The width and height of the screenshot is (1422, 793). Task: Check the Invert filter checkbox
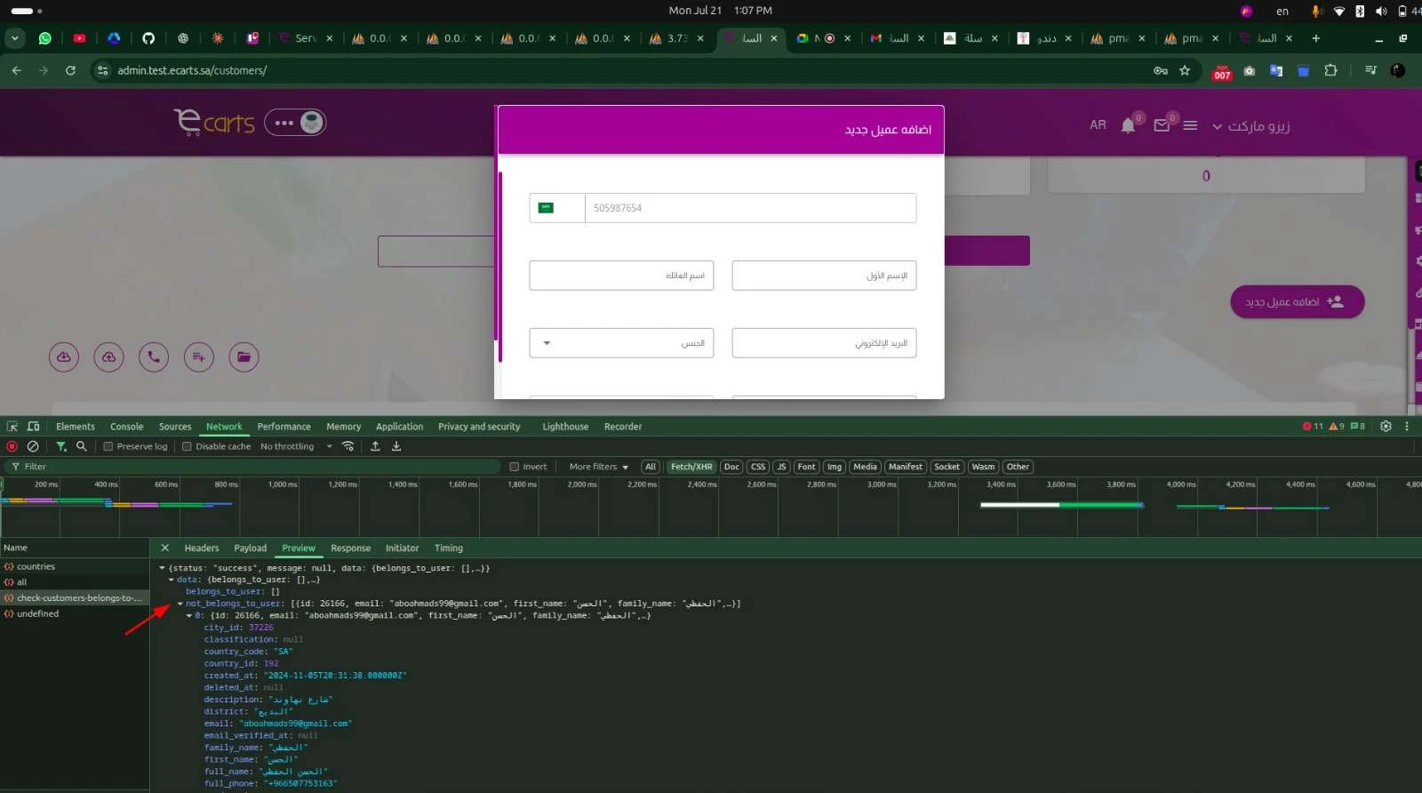514,467
